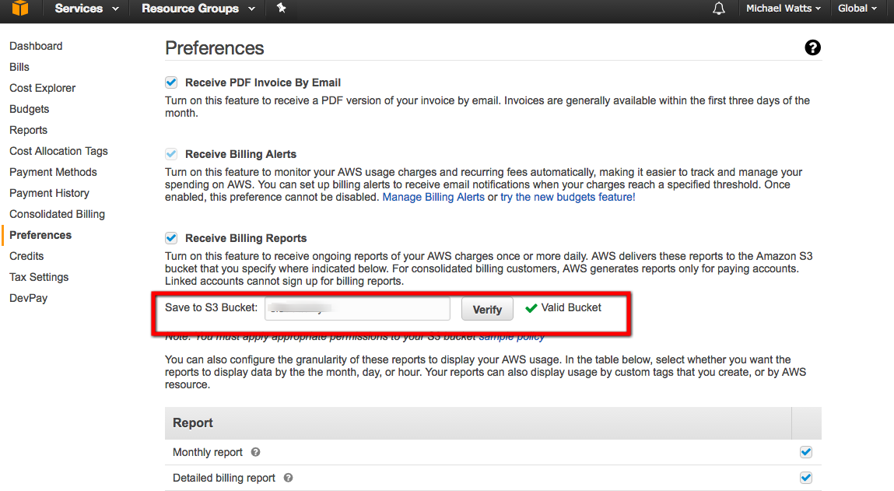The image size is (894, 491).
Task: Open Budgets in the sidebar
Action: [29, 109]
